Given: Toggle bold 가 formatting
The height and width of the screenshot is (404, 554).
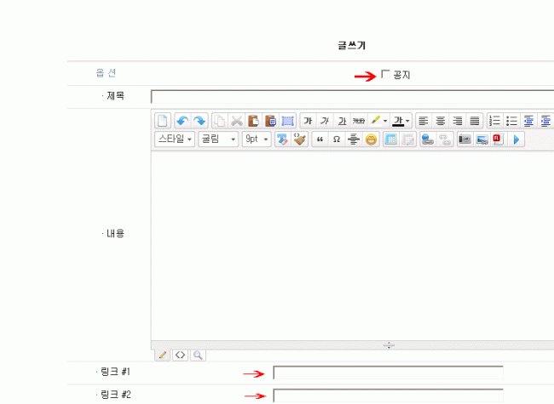Looking at the screenshot, I should (x=308, y=121).
